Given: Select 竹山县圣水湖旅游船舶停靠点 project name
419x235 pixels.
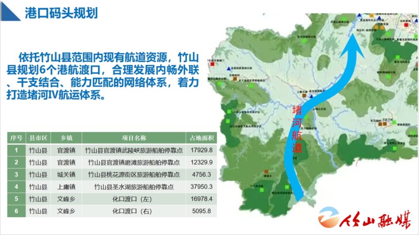Looking at the screenshot, I should tap(134, 187).
